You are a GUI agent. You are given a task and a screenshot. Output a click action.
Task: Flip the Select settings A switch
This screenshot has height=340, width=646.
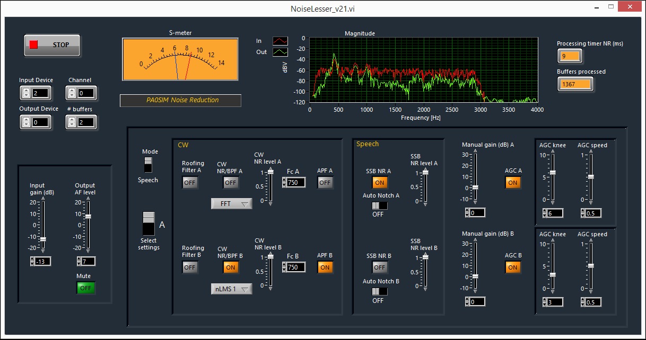point(149,223)
